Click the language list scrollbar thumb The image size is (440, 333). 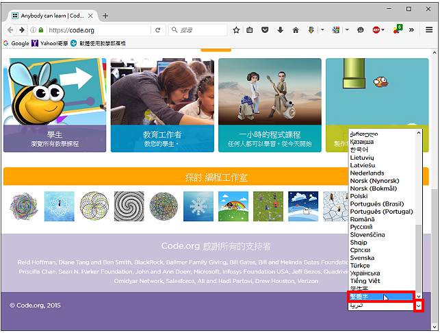[418, 258]
